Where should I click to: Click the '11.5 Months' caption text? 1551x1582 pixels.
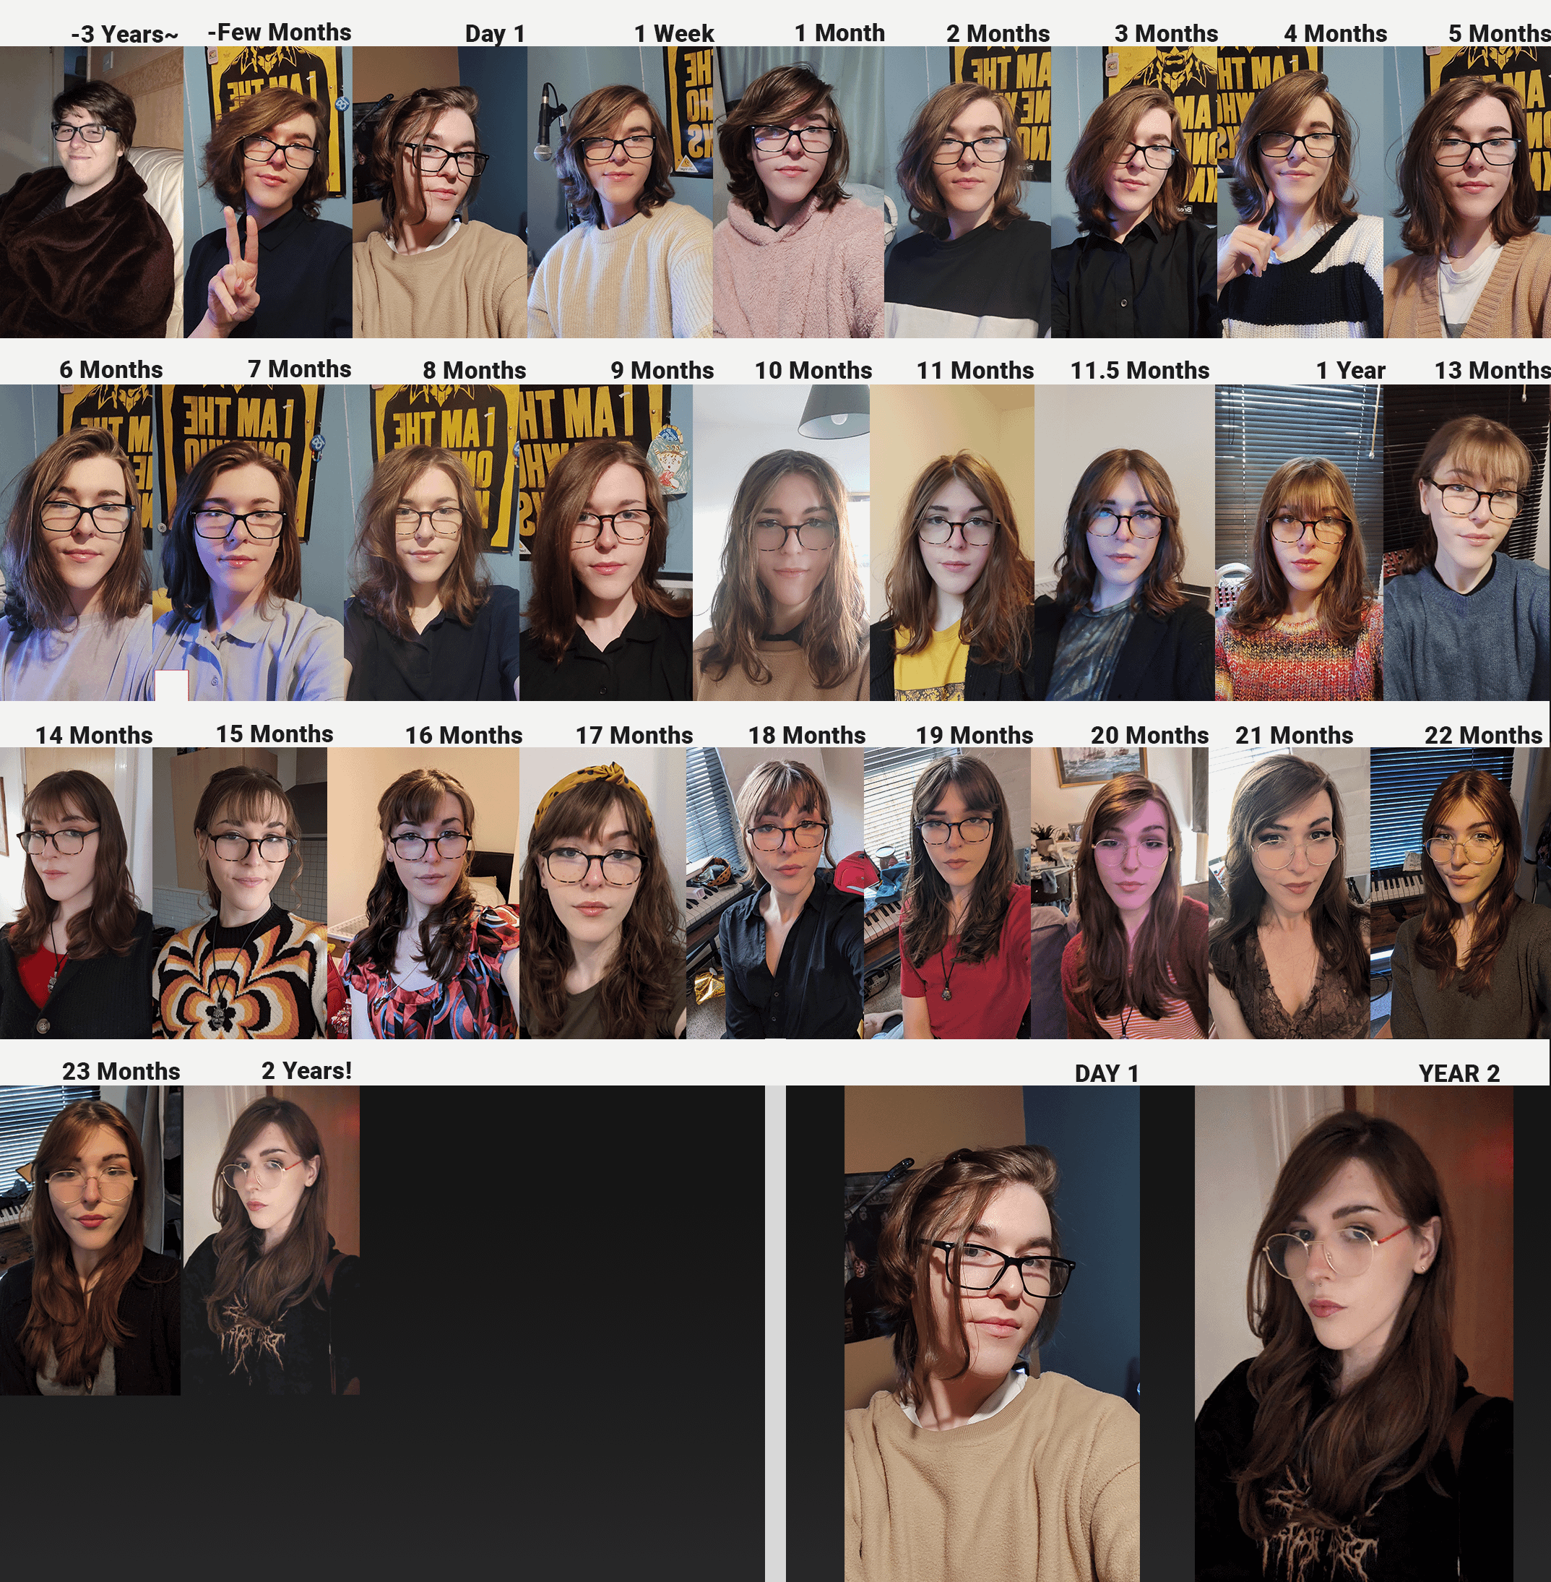click(x=1140, y=370)
